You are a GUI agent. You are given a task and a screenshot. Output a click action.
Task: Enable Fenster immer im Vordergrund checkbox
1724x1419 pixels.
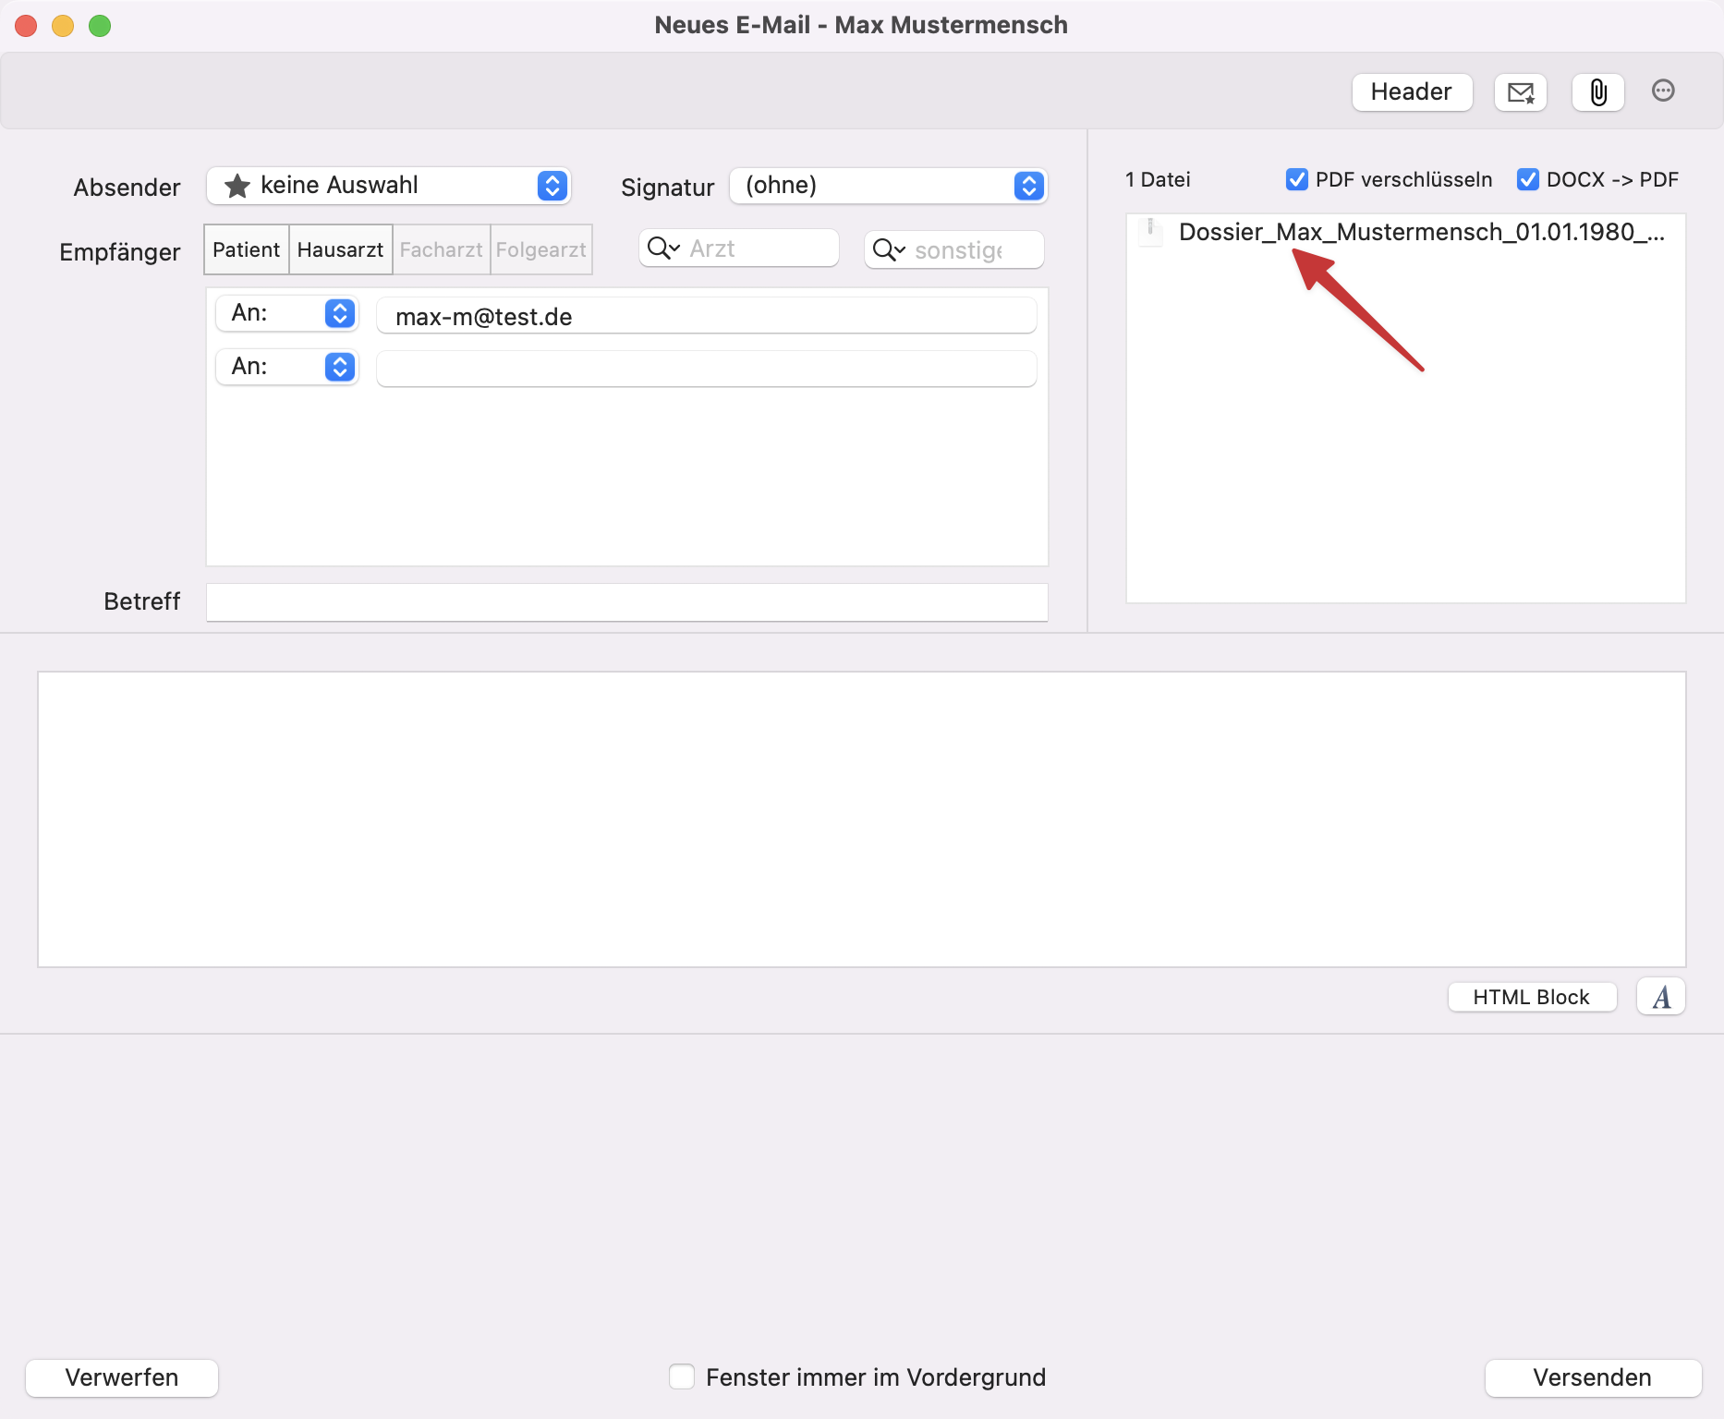(x=682, y=1377)
